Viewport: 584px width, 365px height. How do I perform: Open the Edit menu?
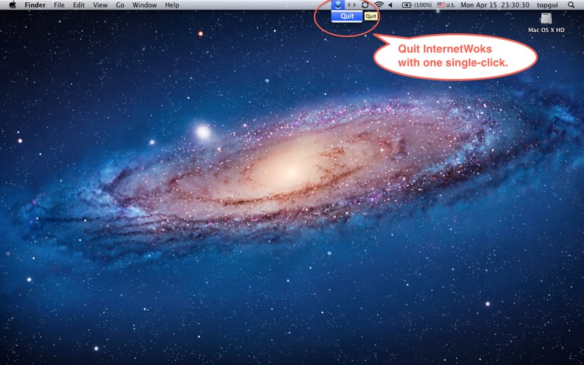79,5
